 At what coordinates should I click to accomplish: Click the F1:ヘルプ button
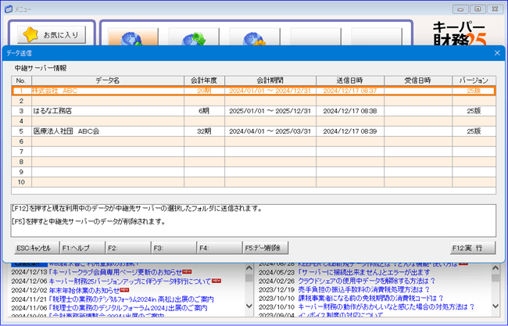click(x=83, y=248)
